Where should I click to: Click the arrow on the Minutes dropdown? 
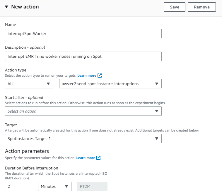[66, 186]
